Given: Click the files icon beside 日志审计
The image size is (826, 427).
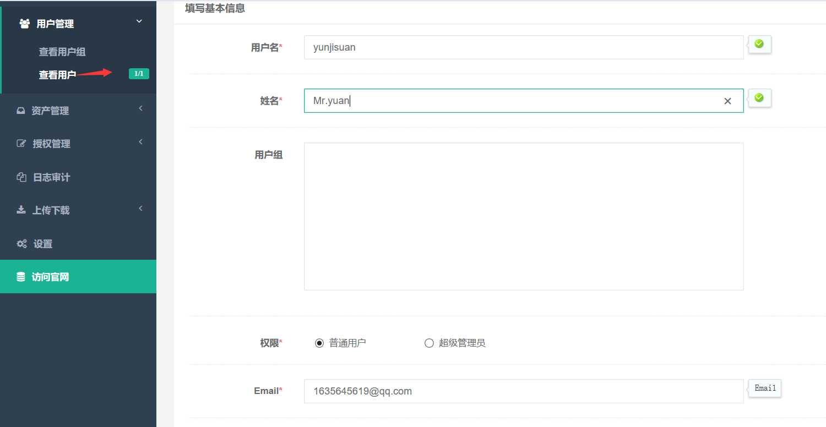Looking at the screenshot, I should tap(21, 177).
